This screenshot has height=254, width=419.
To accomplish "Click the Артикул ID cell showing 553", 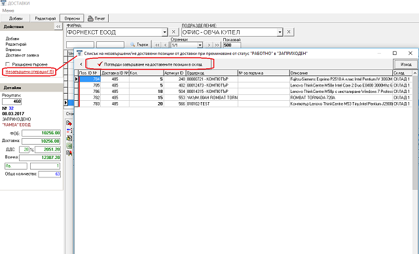I will 175,98.
